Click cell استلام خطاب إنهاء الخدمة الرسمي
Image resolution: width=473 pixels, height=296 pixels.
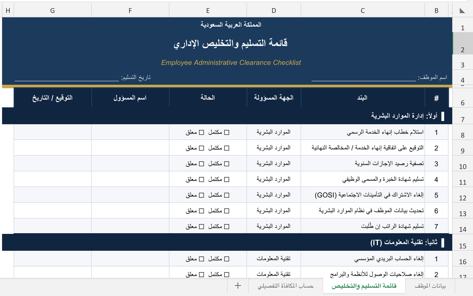tap(363, 132)
